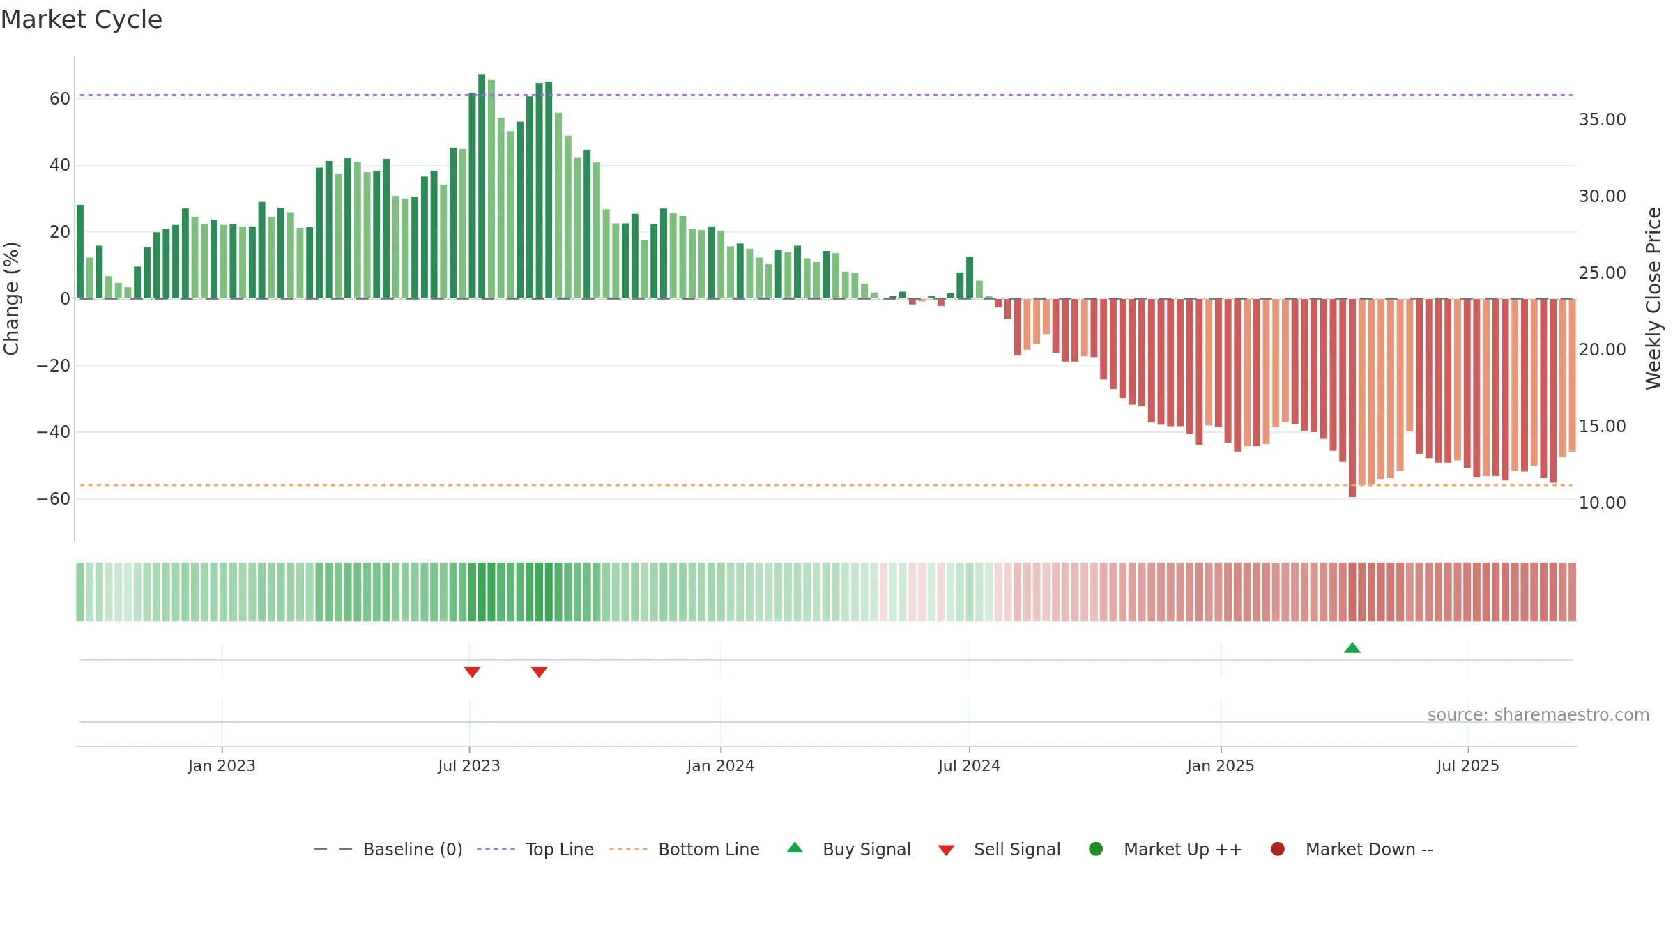Viewport: 1673px width, 941px height.
Task: Click the Jul 2023 x-axis label
Action: point(469,765)
